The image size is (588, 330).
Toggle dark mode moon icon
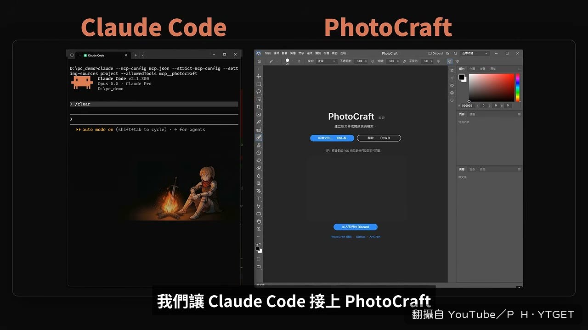(448, 53)
